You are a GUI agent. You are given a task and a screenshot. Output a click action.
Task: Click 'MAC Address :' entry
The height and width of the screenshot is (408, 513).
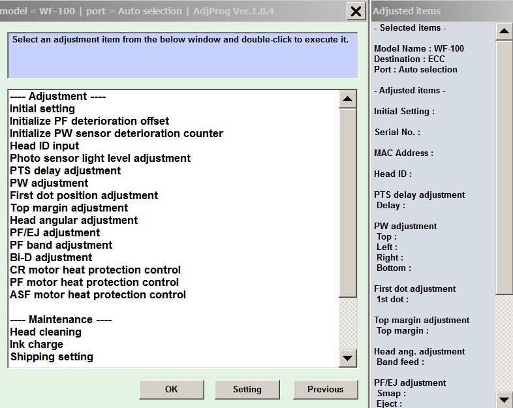404,153
